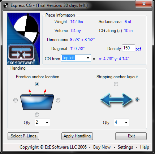Open the Help menu
The image size is (155, 154).
pos(145,147)
